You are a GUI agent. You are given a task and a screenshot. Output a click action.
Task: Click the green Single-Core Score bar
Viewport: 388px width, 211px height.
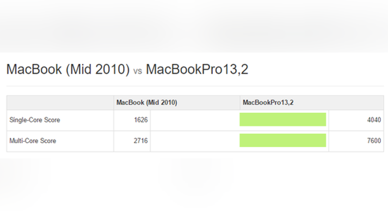tap(283, 120)
